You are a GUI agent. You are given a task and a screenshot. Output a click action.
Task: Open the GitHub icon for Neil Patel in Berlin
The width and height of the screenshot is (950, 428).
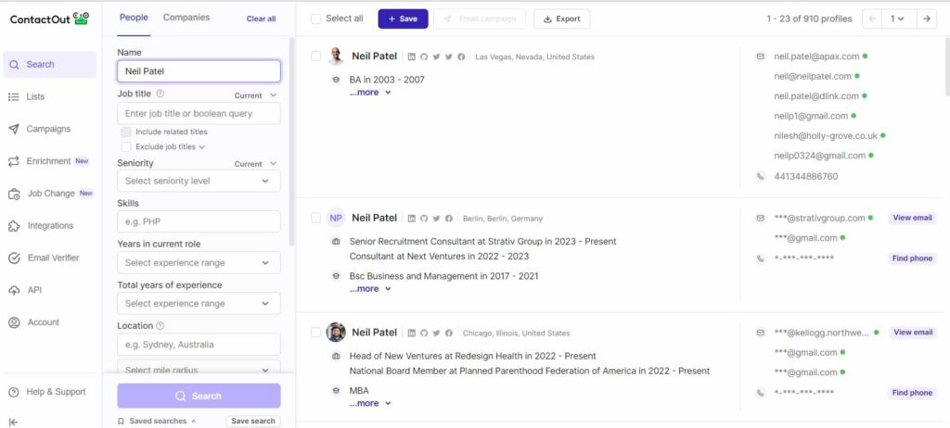[424, 219]
